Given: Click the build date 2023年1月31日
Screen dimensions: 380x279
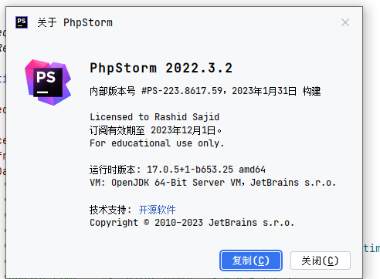Looking at the screenshot, I should (264, 91).
